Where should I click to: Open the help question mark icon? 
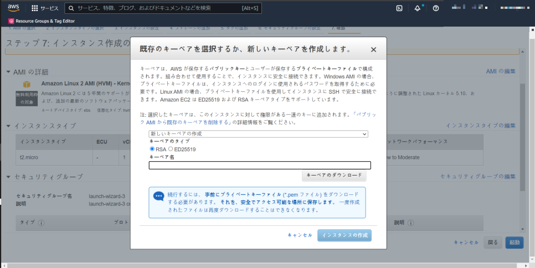(436, 8)
